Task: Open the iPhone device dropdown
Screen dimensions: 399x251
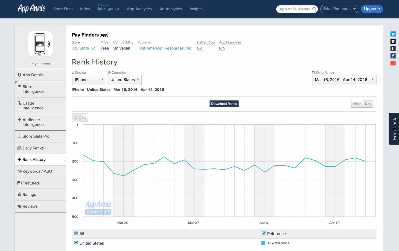Action: pyautogui.click(x=89, y=80)
